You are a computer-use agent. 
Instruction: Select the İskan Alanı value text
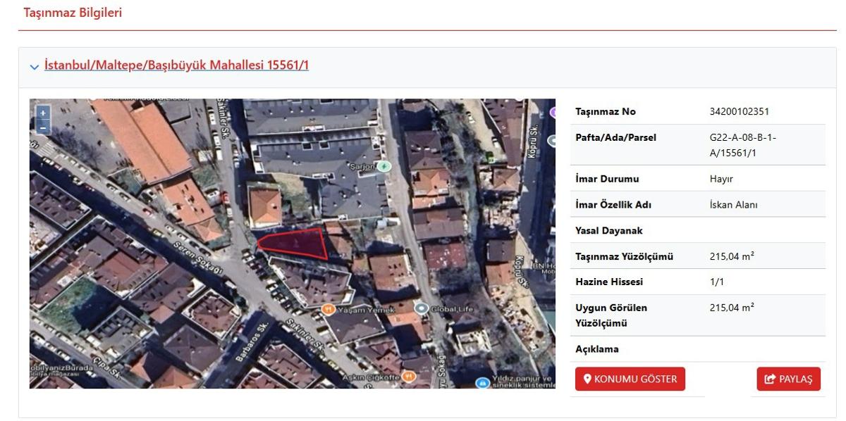click(x=733, y=205)
